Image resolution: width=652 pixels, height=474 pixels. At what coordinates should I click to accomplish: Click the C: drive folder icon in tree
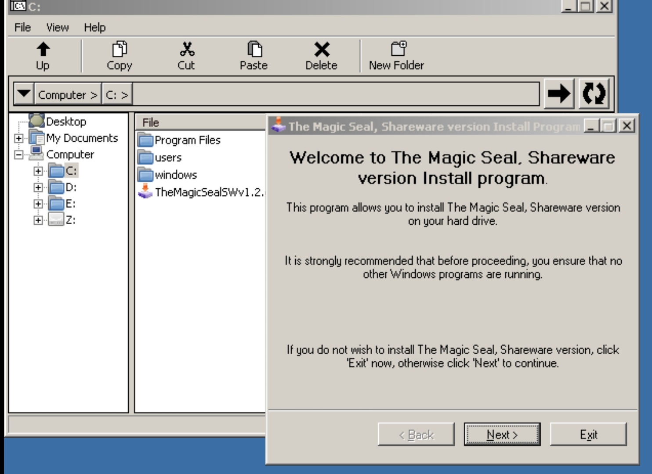[57, 171]
